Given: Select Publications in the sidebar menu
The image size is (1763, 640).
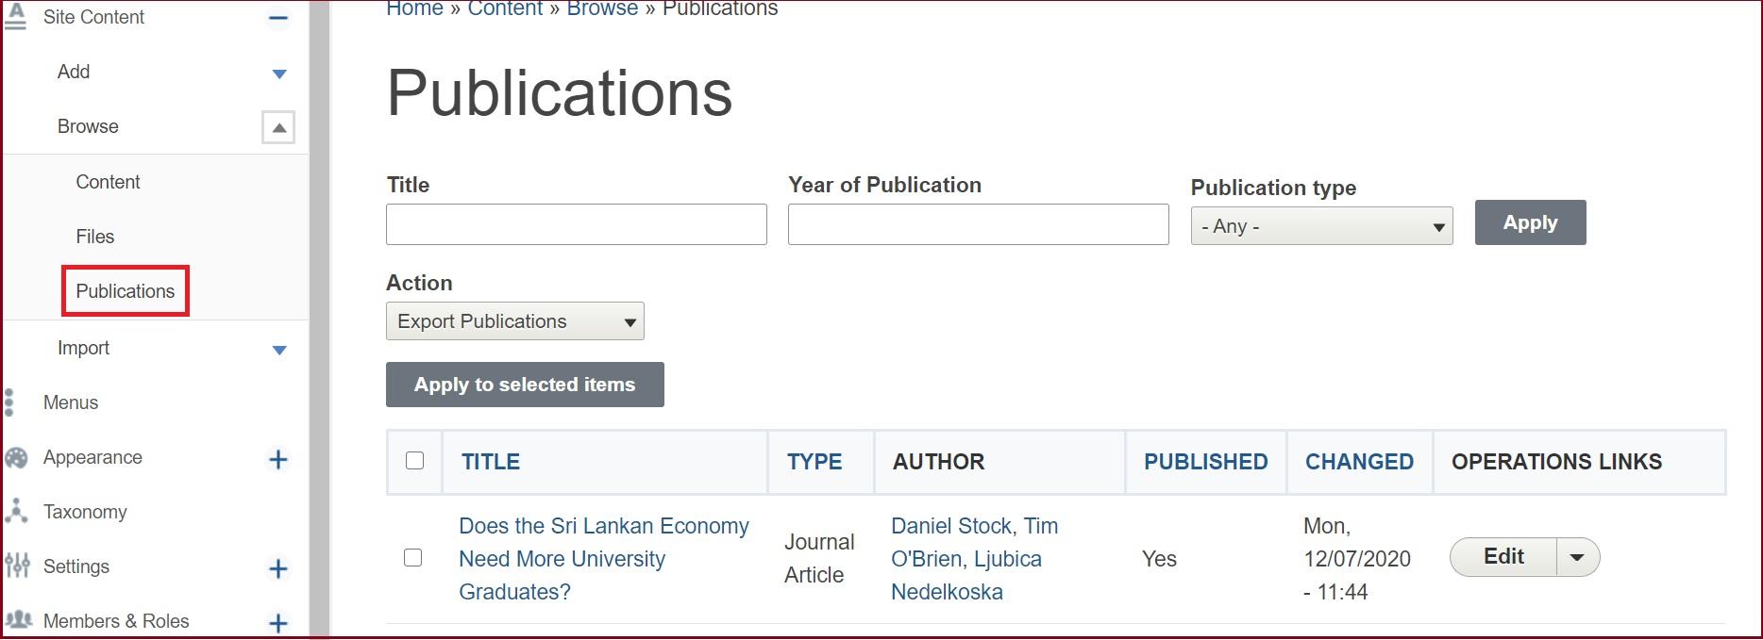Looking at the screenshot, I should pos(126,291).
